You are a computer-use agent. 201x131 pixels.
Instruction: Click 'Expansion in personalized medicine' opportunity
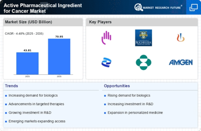point(135,113)
